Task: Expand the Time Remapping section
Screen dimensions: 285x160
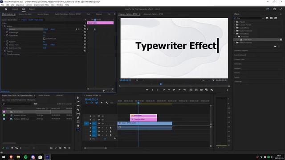Action: [x=2, y=54]
